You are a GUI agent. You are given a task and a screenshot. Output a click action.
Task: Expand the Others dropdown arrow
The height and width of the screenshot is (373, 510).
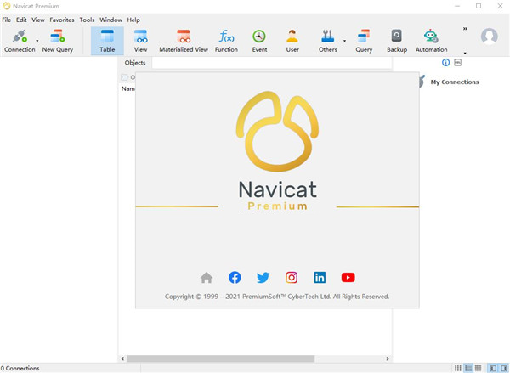pos(344,41)
